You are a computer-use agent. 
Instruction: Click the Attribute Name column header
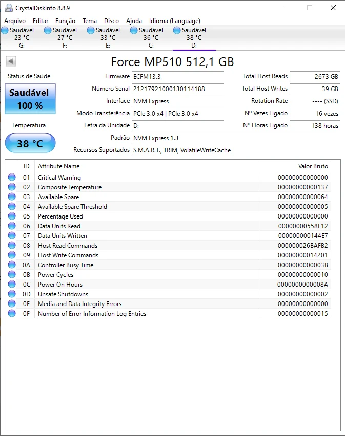(x=147, y=166)
